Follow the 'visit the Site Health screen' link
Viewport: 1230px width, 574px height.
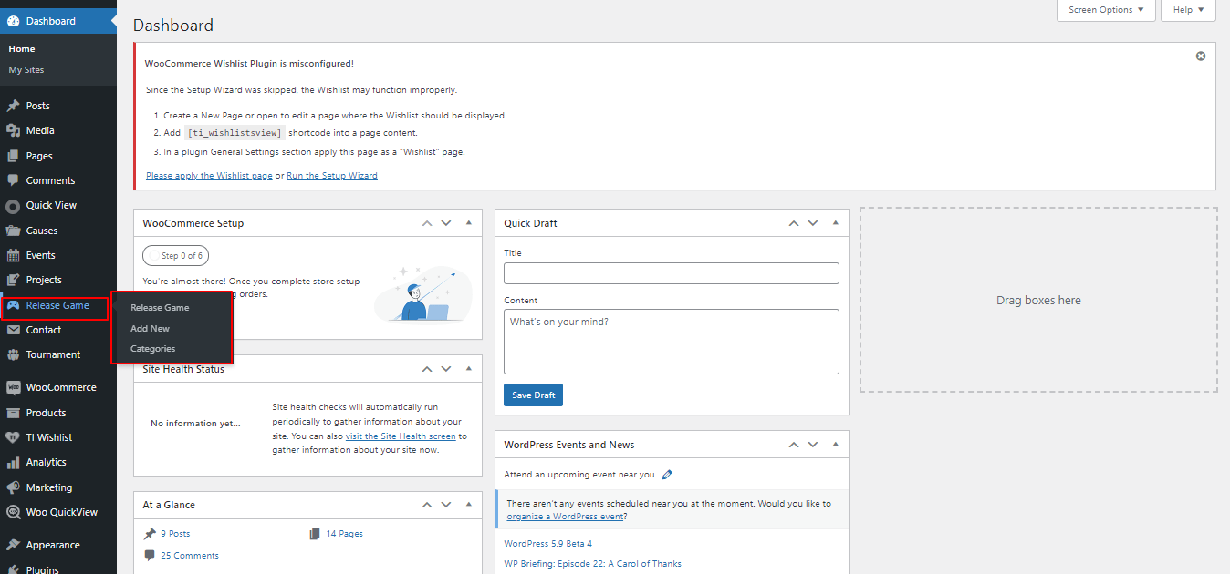(x=401, y=436)
